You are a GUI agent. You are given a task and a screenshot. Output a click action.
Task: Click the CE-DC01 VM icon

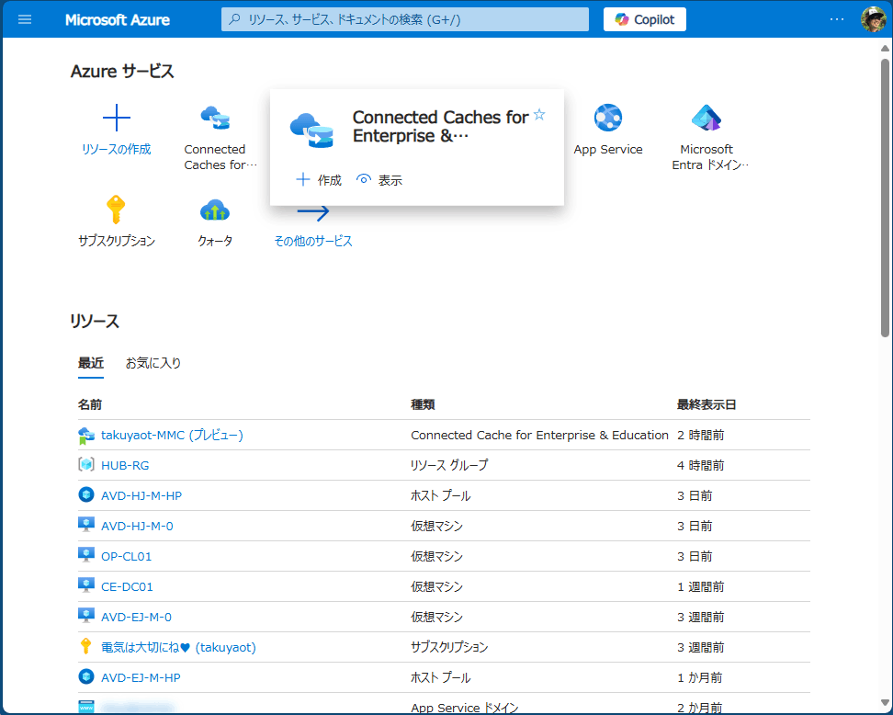click(86, 585)
